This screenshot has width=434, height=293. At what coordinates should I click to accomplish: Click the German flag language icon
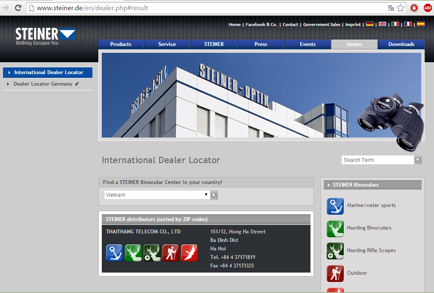(370, 24)
